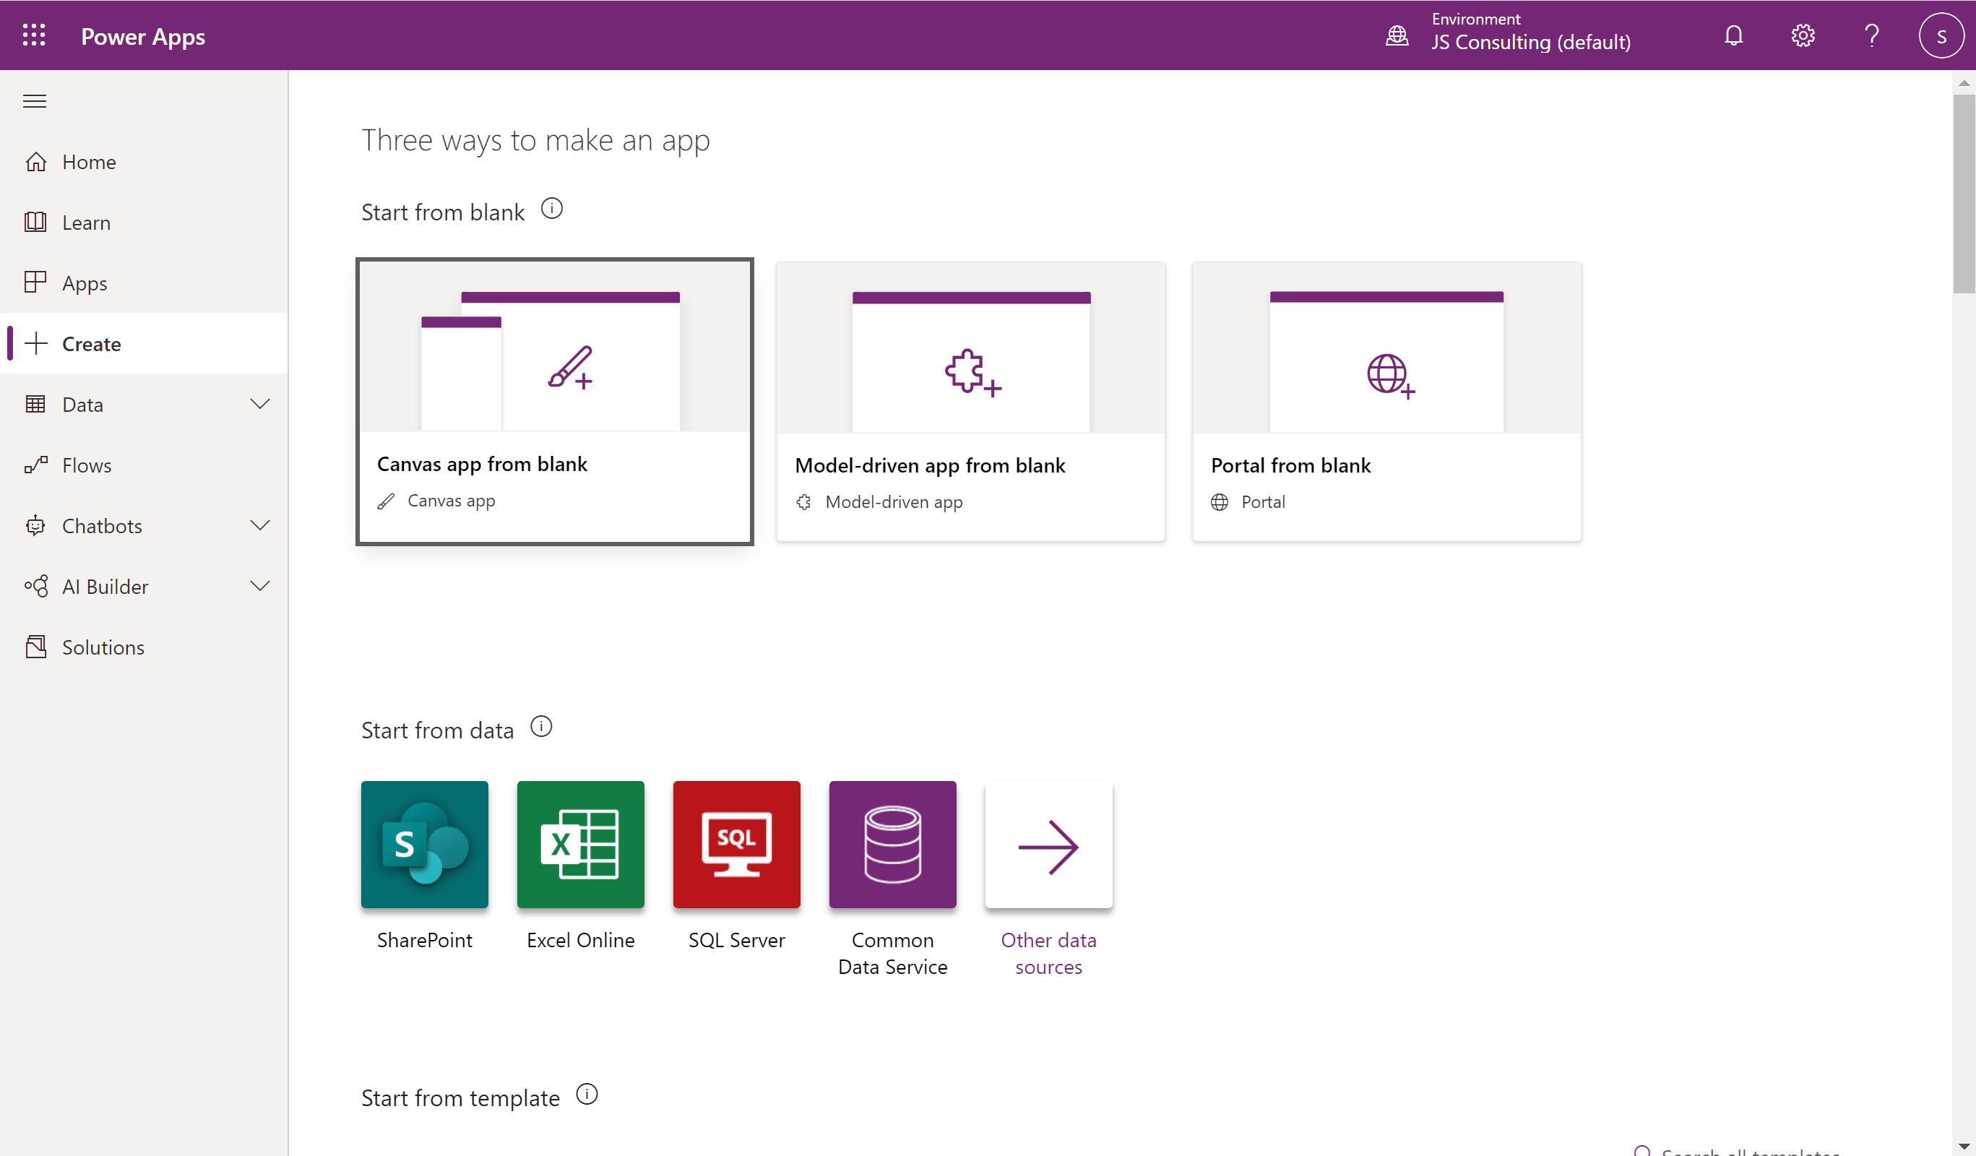Switch environments using the globe icon
The height and width of the screenshot is (1156, 1976).
(x=1396, y=35)
